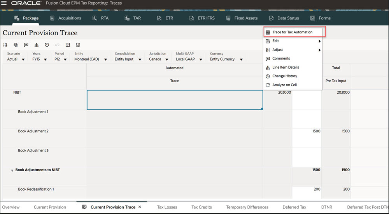
Task: Close the Current Provision Trace tab
Action: [140, 207]
